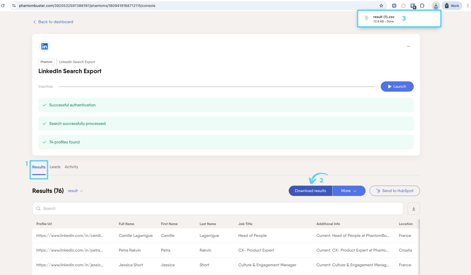Viewport: 471px width, 275px height.
Task: Reload the page with the refresh icon
Action: [x=3, y=5]
